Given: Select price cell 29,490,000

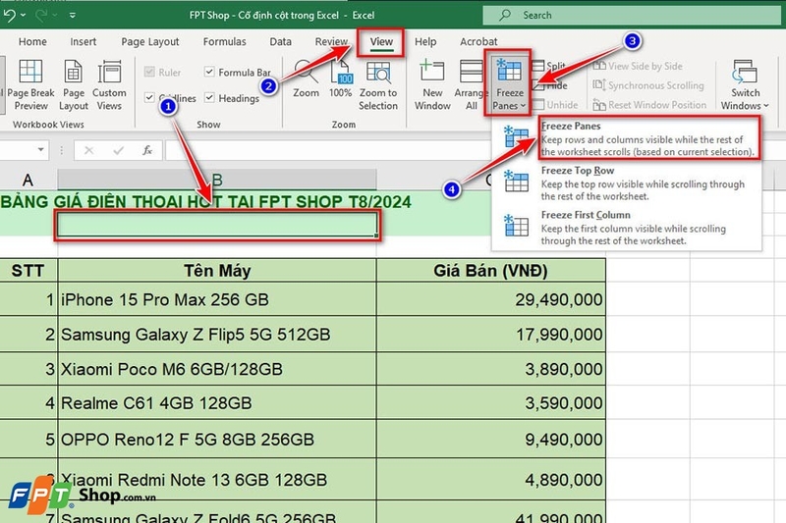Looking at the screenshot, I should [x=490, y=299].
